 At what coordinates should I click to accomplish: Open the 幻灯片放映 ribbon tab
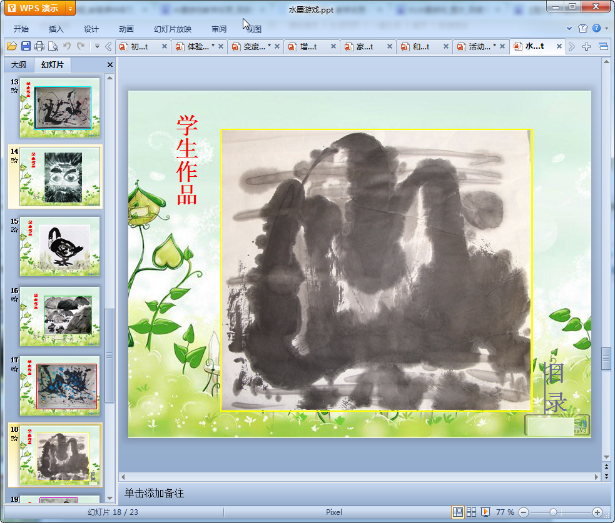pyautogui.click(x=173, y=29)
